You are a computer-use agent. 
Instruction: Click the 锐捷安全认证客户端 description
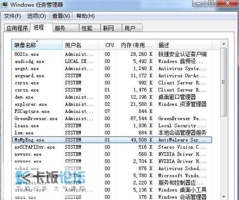[x=182, y=54]
